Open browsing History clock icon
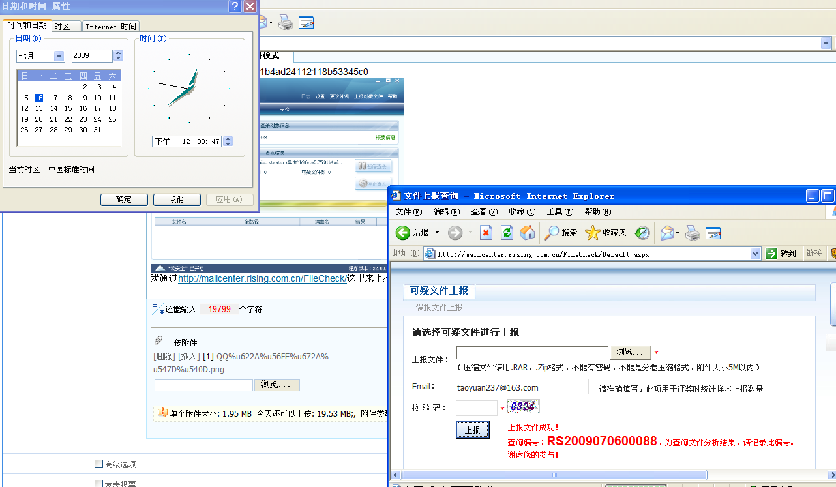 point(642,233)
